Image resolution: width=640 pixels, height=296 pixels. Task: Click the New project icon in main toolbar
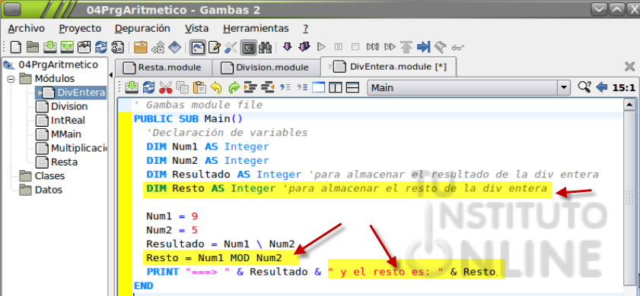16,47
